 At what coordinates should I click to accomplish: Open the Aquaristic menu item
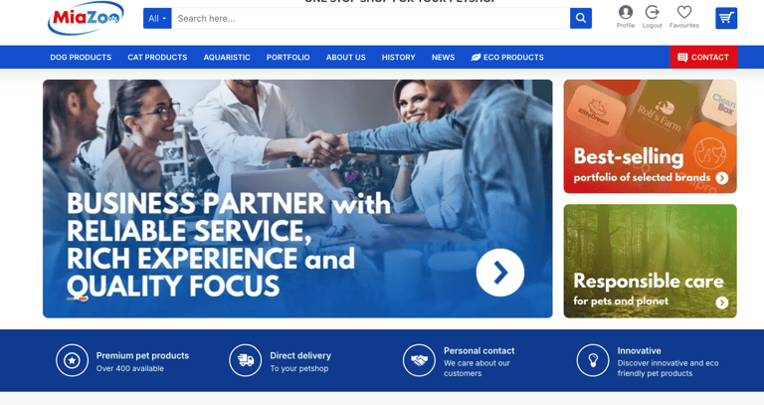tap(227, 57)
